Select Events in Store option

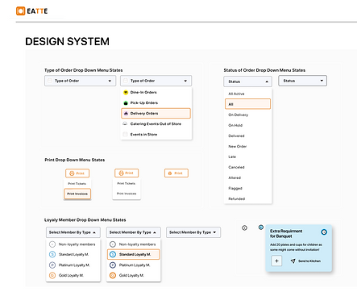pos(156,135)
